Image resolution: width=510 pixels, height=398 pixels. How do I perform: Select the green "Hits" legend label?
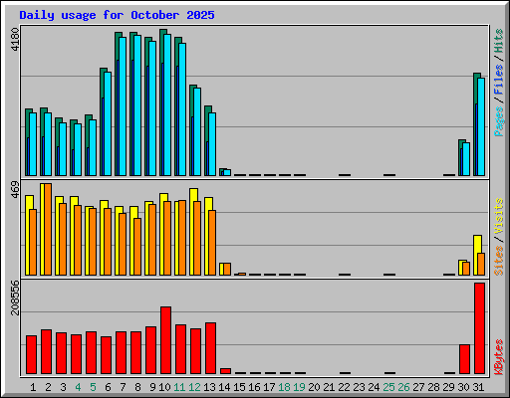[499, 41]
